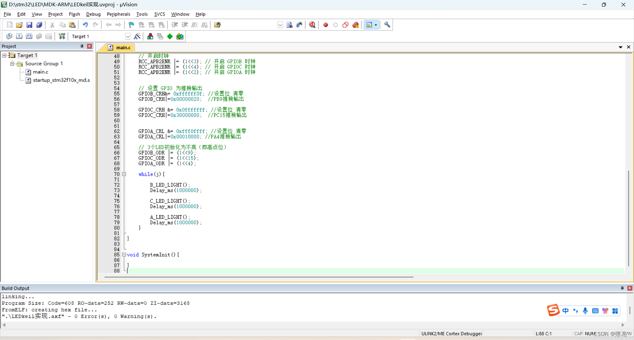This screenshot has width=634, height=340.
Task: Open a file with folder icon
Action: [19, 25]
